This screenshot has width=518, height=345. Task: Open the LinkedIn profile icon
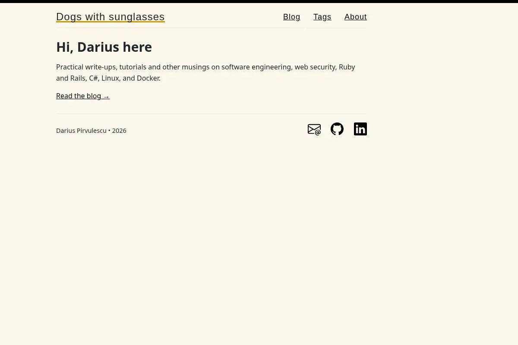coord(360,129)
